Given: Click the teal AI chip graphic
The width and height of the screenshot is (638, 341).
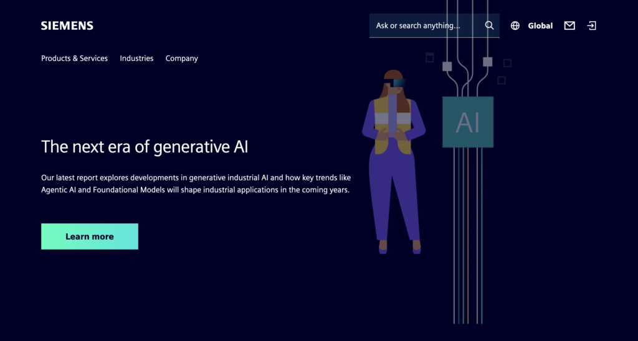Looking at the screenshot, I should click(467, 122).
